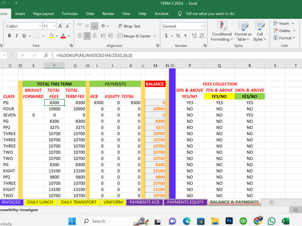Decrease decimal places
This screenshot has width=302, height=226.
click(x=202, y=36)
